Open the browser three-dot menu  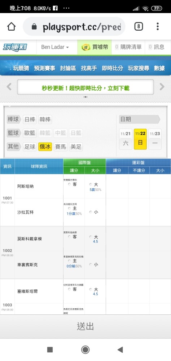(158, 26)
